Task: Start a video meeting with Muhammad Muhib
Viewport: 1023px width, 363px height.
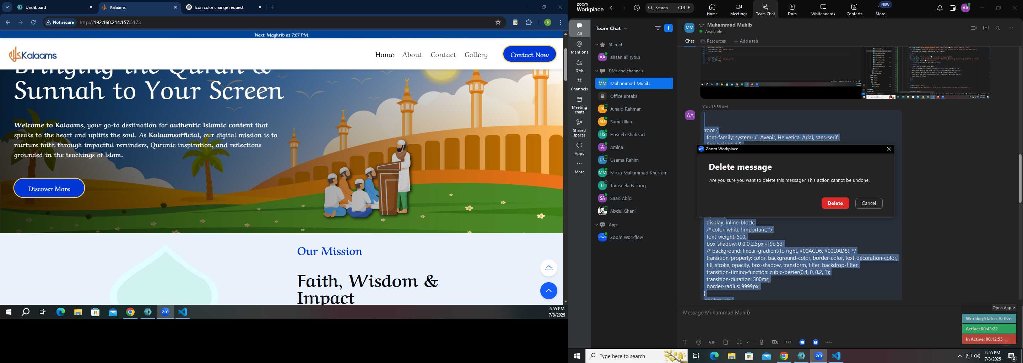Action: tap(973, 28)
